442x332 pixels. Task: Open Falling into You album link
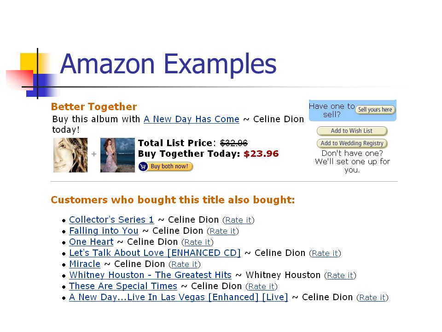click(104, 231)
